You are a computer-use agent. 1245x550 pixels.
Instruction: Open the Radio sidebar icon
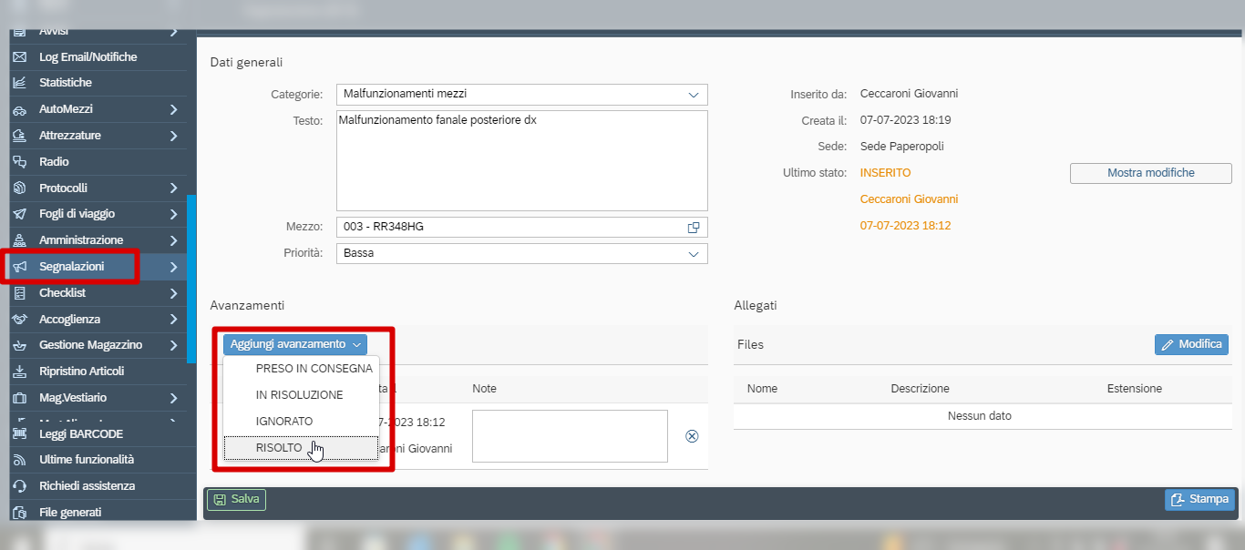tap(19, 162)
